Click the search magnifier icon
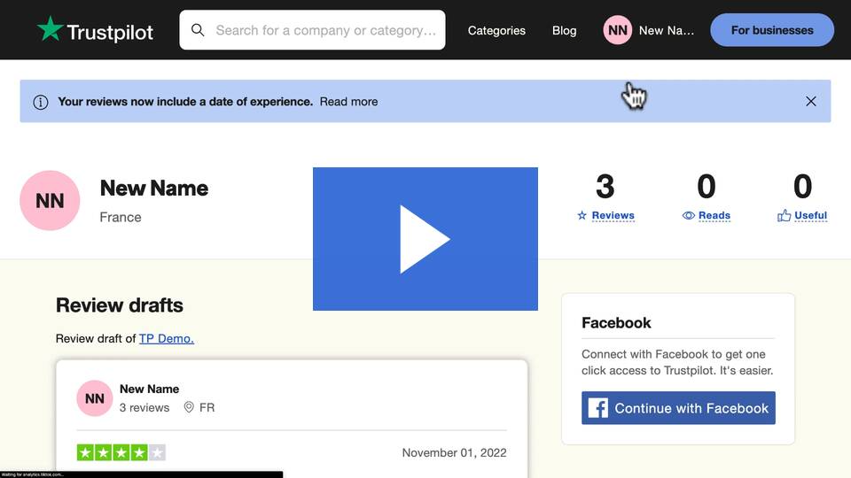 198,30
